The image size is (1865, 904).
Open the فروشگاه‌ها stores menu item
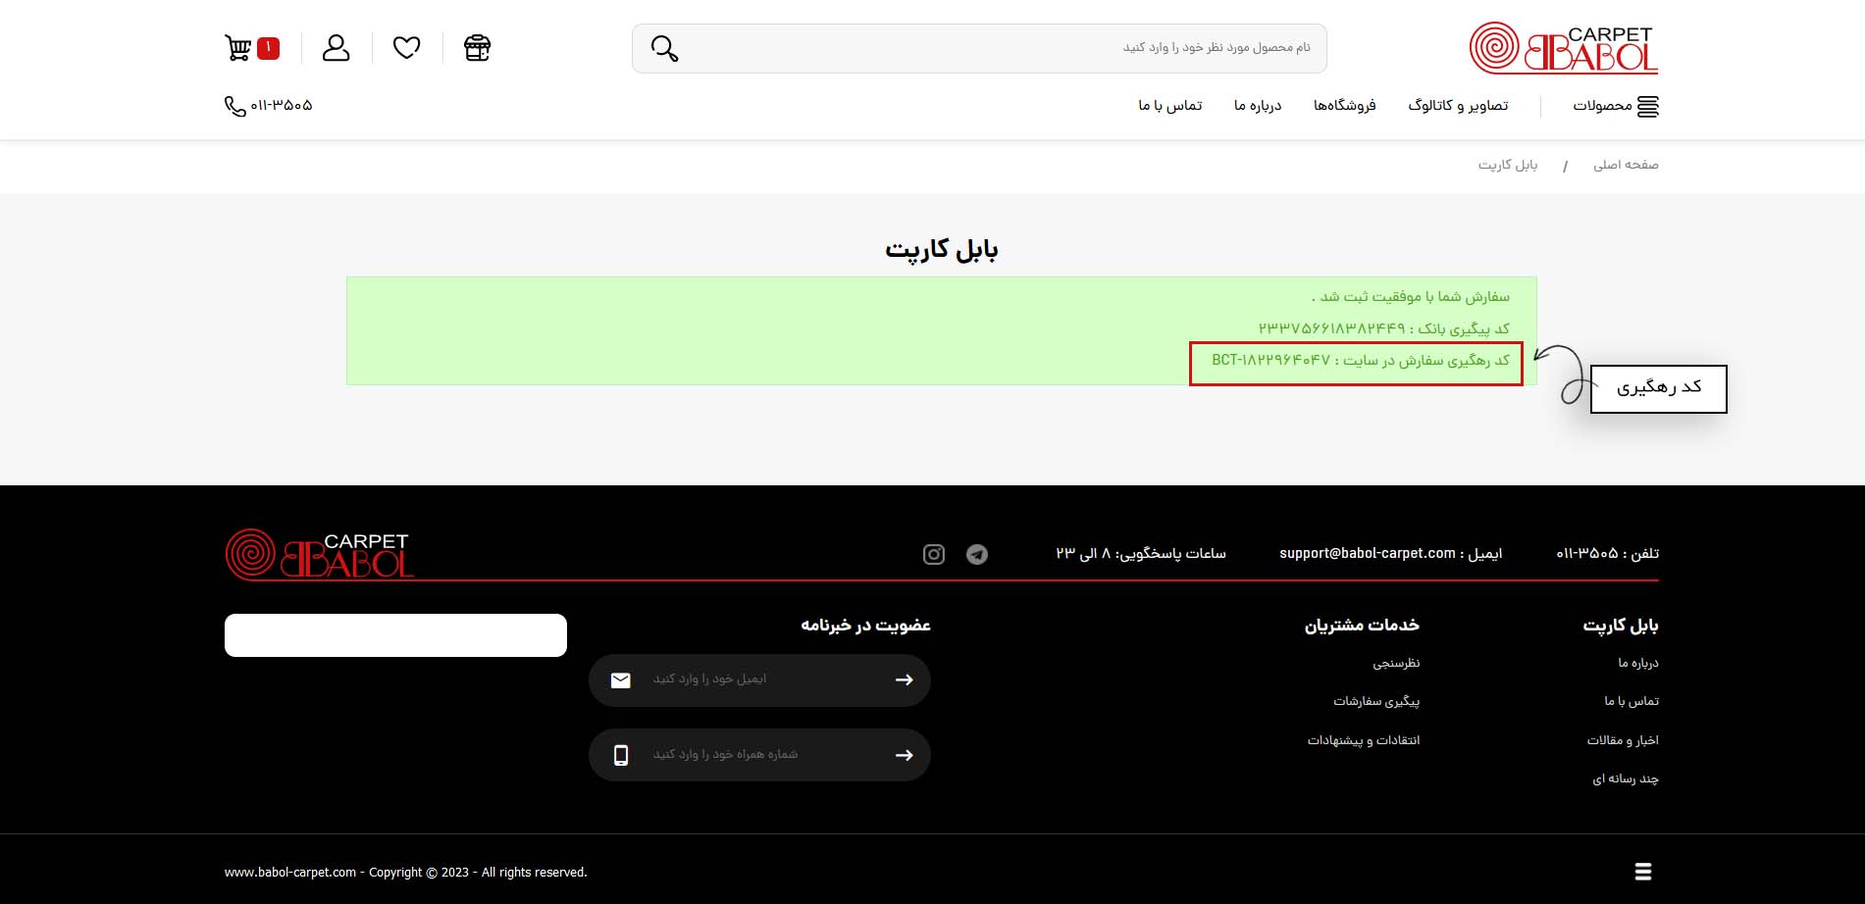coord(1345,105)
